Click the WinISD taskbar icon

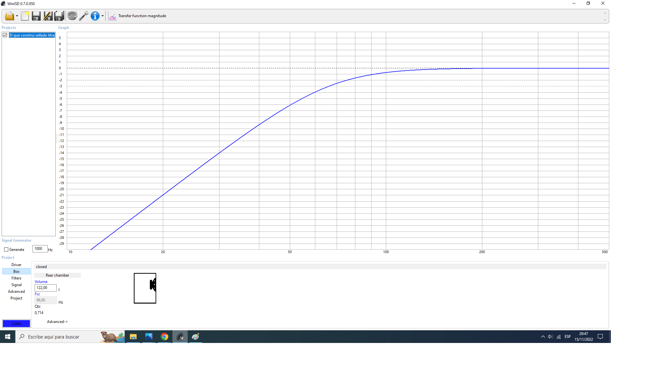pos(180,337)
